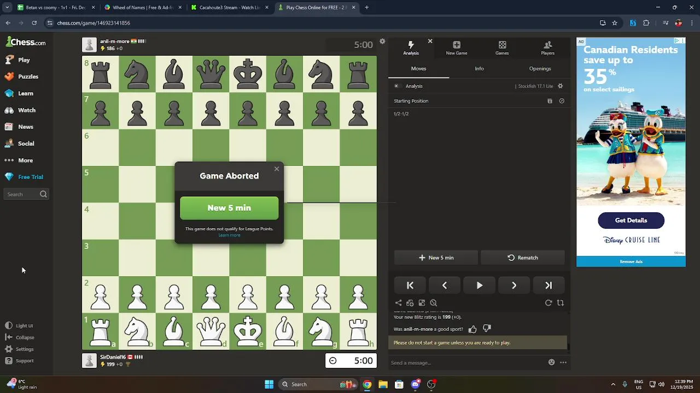Switch to Wheel of Names browser tab
The height and width of the screenshot is (393, 700).
click(x=142, y=8)
